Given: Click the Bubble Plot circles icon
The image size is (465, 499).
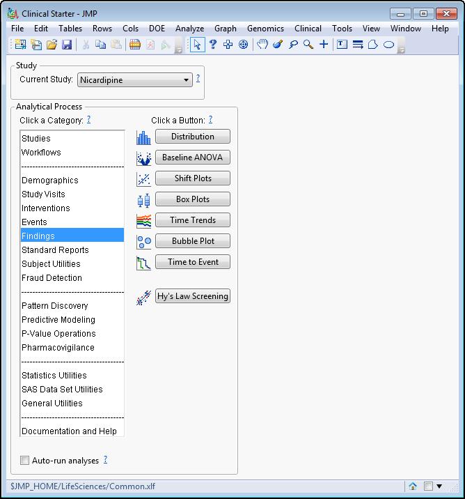Looking at the screenshot, I should [x=143, y=242].
